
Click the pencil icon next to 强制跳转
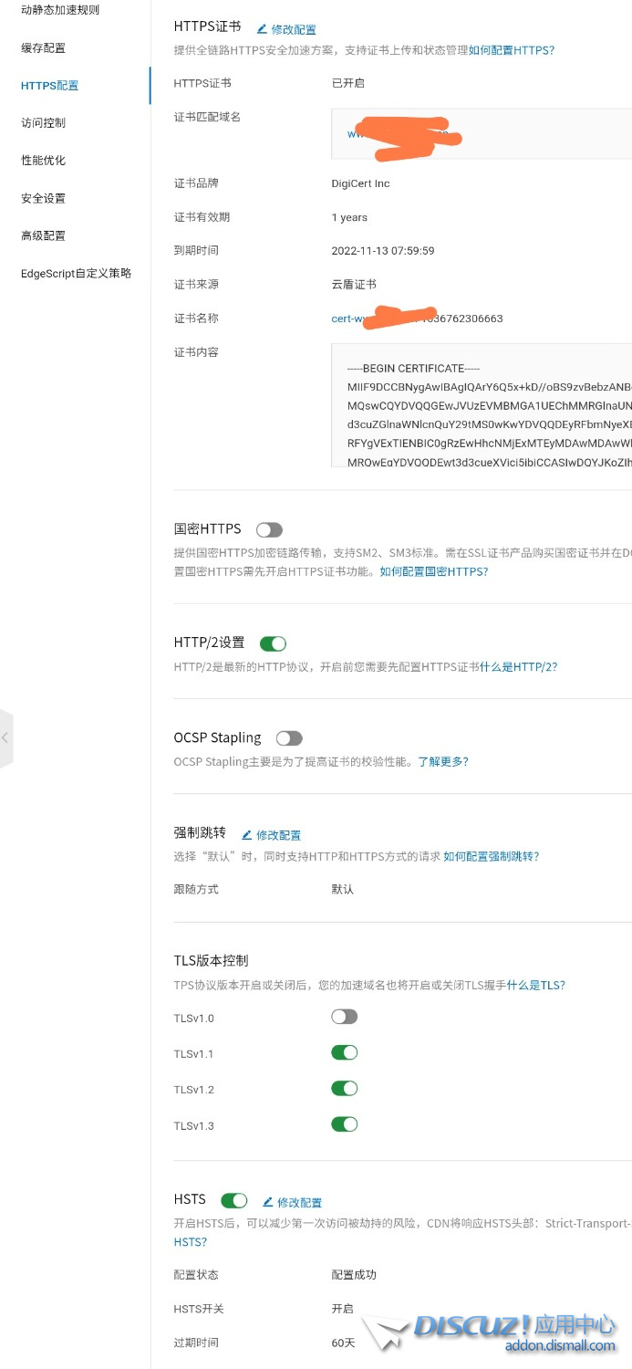coord(246,835)
